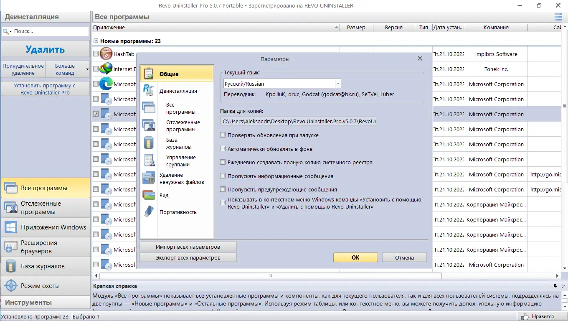Enable Автоматически обновлять в фоне

coord(223,149)
